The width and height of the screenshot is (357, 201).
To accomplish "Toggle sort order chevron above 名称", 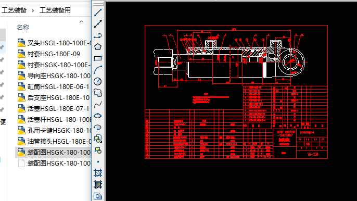I will [x=81, y=22].
